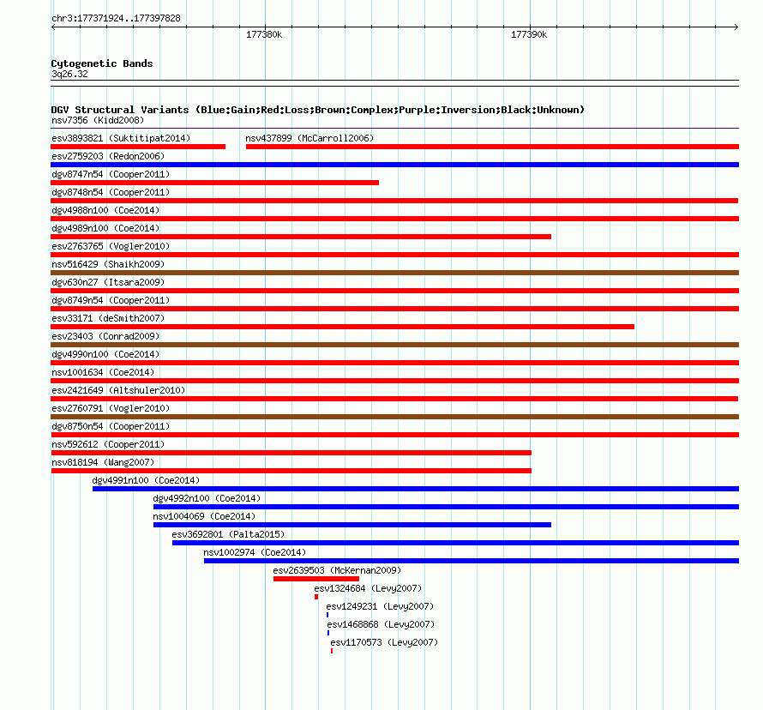Open the nsv437899 (McCarroll2006) variant label
Image resolution: width=763 pixels, height=710 pixels.
click(x=309, y=138)
